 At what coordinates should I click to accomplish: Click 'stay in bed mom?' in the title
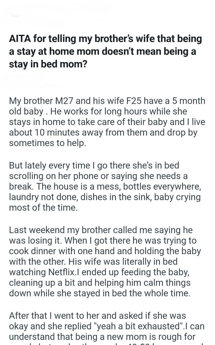(x=48, y=65)
